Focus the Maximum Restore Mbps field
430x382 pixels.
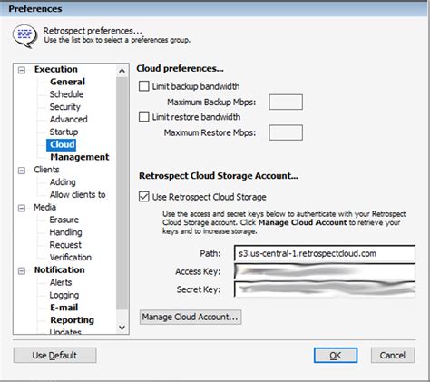coord(286,132)
